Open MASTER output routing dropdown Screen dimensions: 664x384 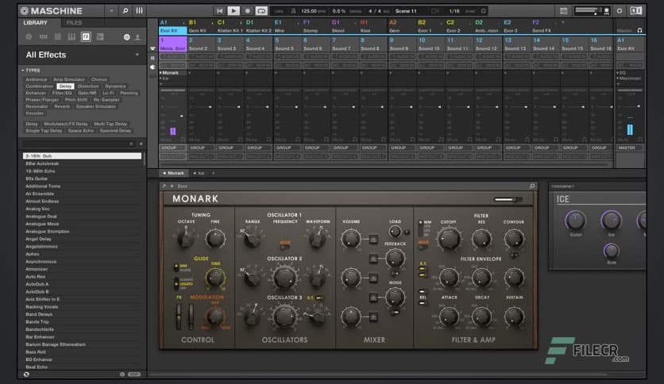(x=630, y=148)
